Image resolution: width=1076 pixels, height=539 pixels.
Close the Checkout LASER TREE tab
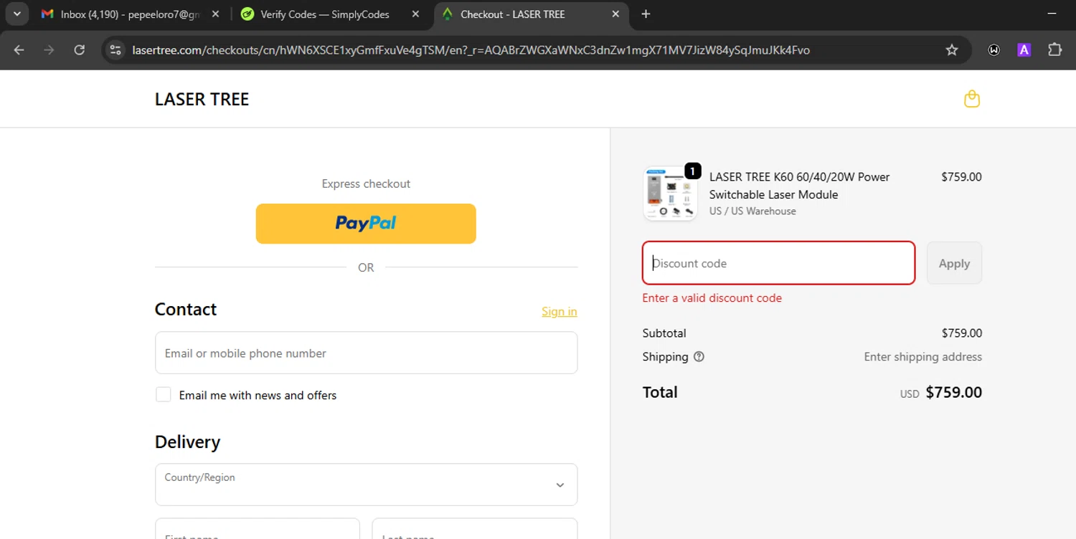(615, 14)
